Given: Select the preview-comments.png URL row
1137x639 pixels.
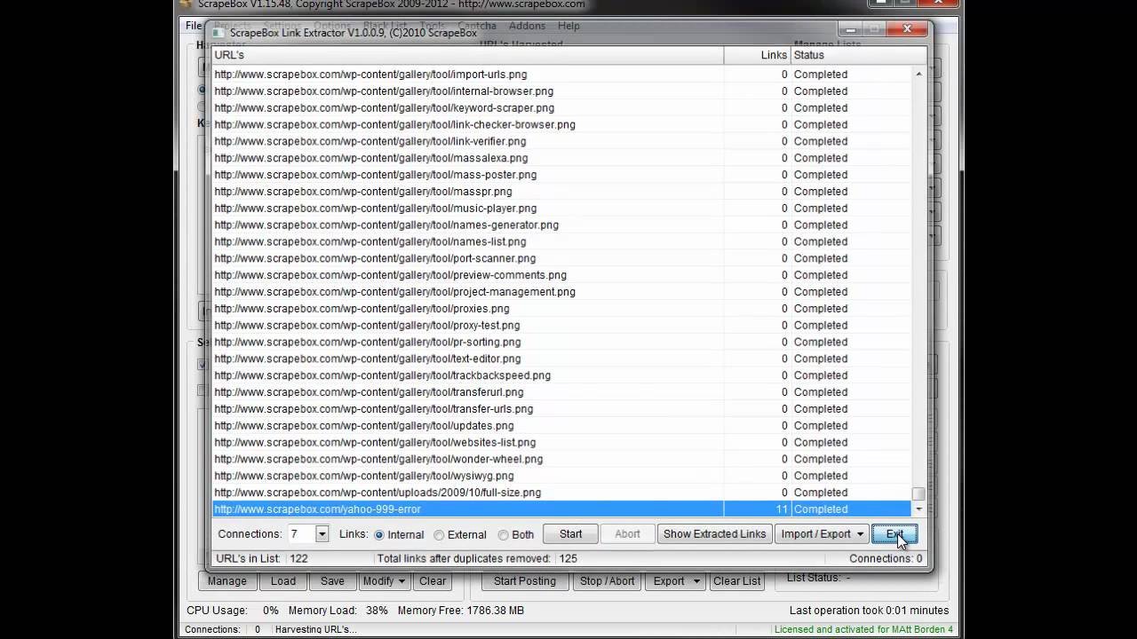Looking at the screenshot, I should click(x=561, y=275).
